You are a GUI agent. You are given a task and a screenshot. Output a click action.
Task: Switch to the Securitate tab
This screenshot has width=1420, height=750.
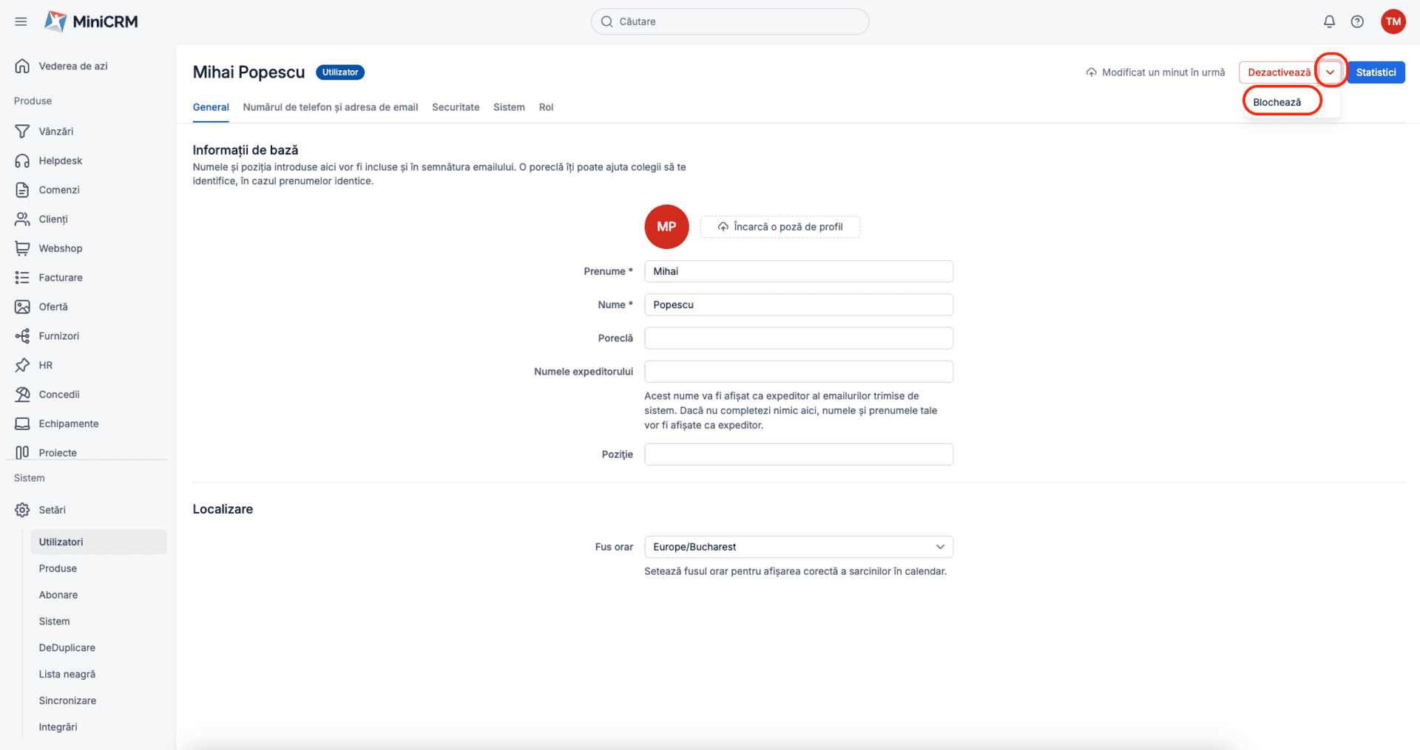point(456,107)
